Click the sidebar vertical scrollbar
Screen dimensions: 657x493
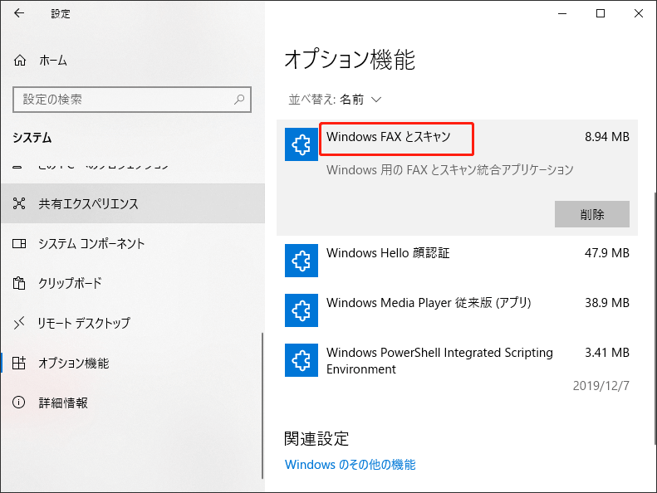(x=262, y=406)
